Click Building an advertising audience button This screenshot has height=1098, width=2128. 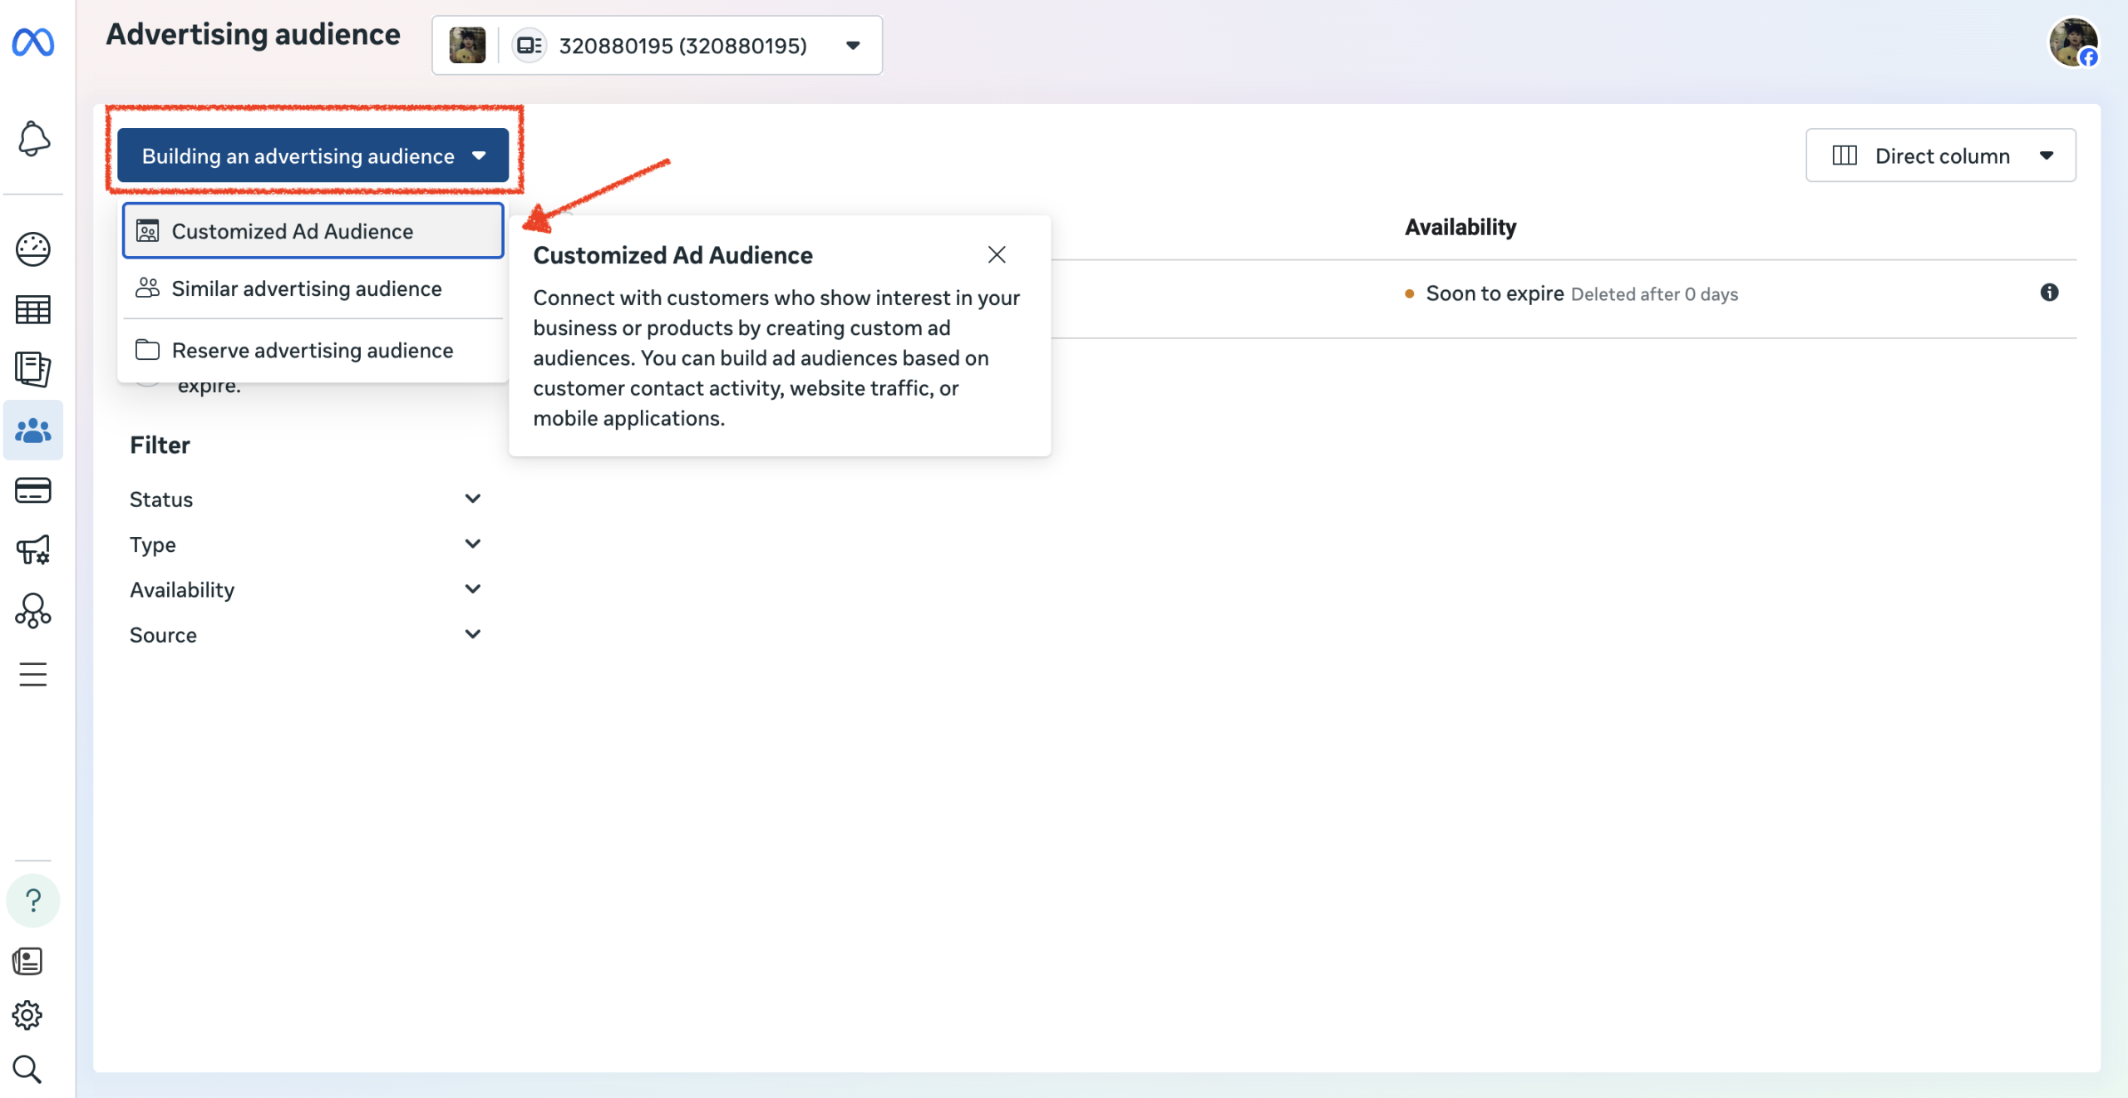[x=313, y=155]
